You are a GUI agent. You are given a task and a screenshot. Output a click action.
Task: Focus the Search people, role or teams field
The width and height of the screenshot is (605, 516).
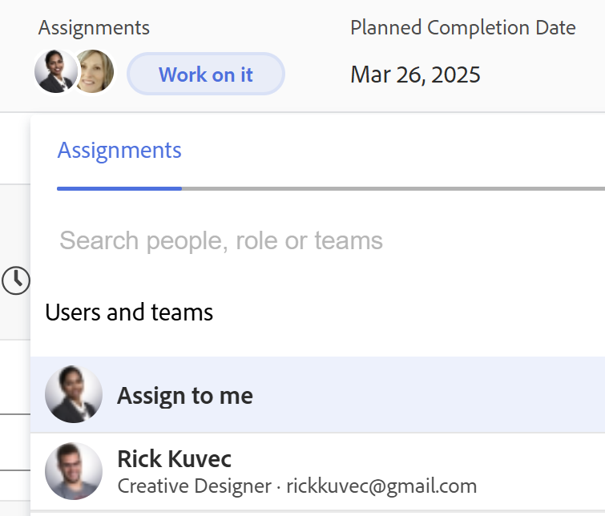pos(221,240)
